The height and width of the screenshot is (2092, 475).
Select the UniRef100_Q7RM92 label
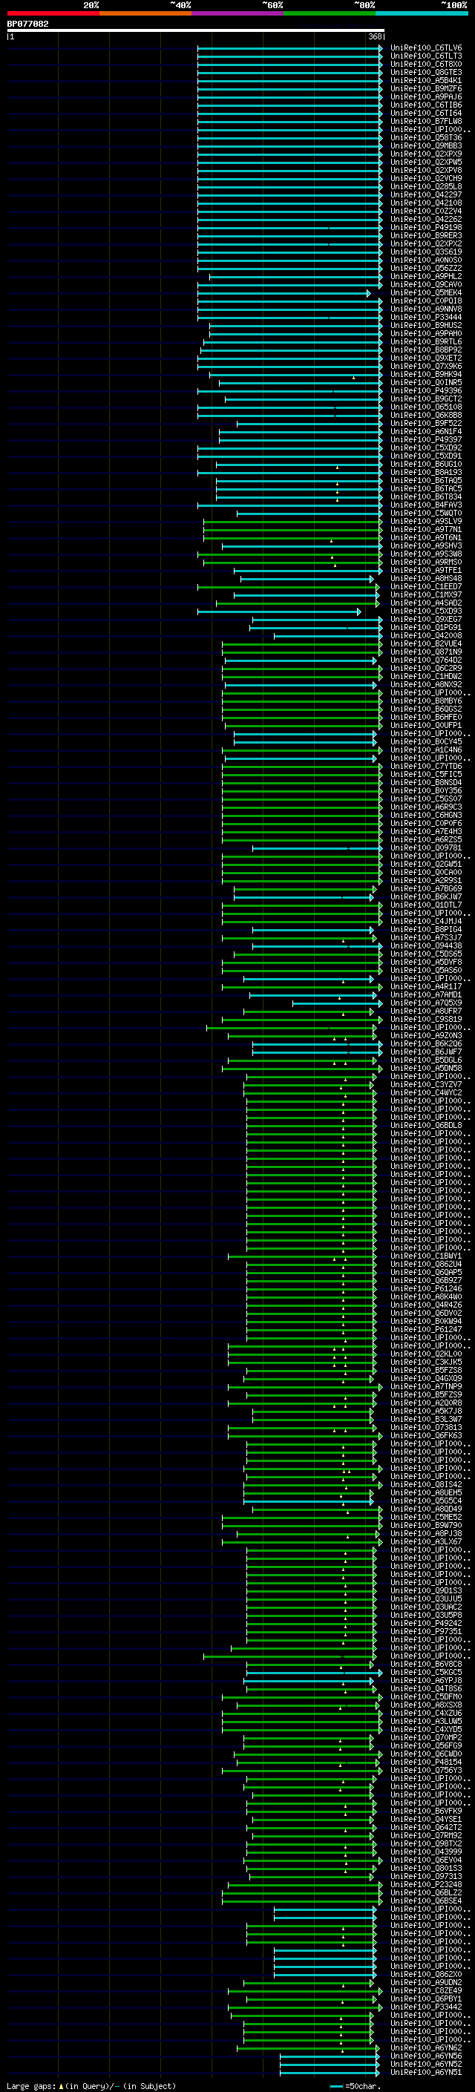426,1835
